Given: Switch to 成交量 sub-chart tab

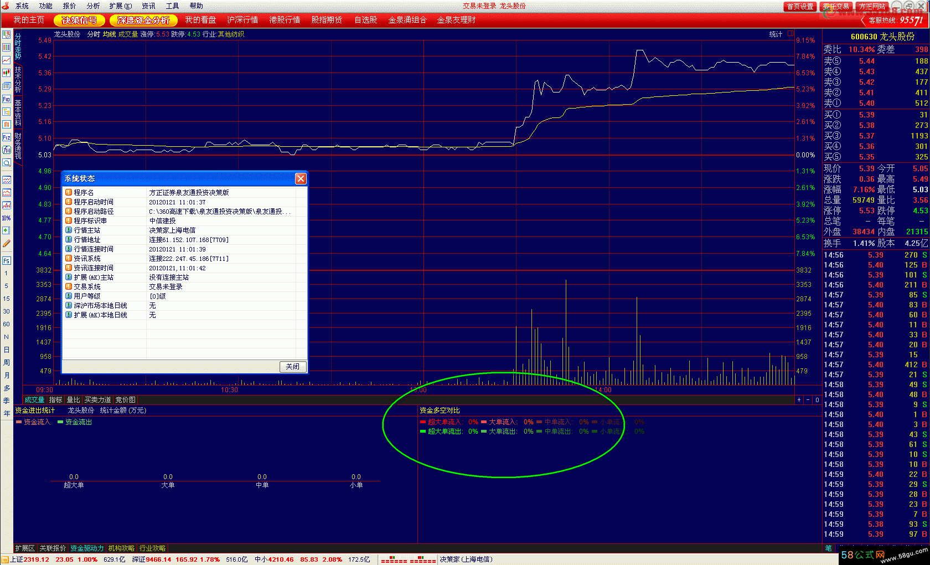Looking at the screenshot, I should pos(34,400).
